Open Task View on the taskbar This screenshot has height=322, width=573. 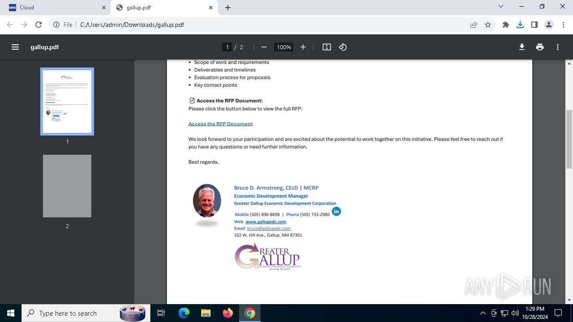pyautogui.click(x=162, y=313)
